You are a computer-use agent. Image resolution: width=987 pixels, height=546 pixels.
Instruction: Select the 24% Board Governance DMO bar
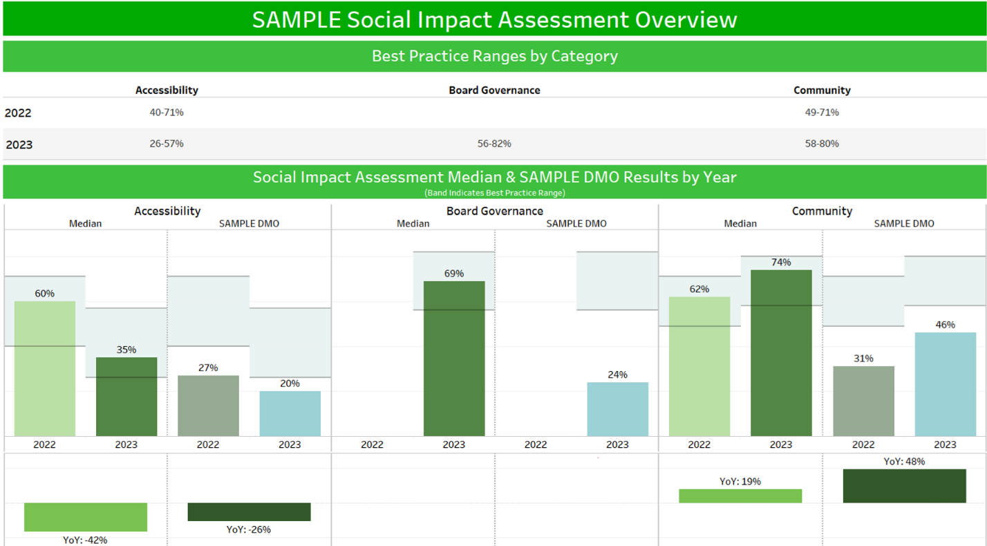(617, 409)
